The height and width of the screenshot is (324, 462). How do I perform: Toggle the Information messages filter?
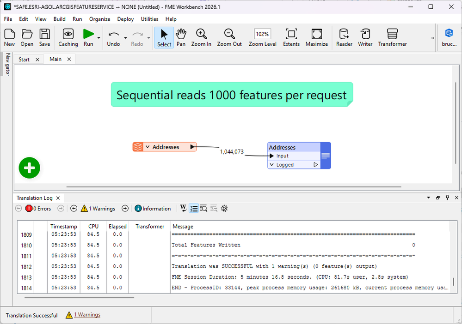[153, 209]
